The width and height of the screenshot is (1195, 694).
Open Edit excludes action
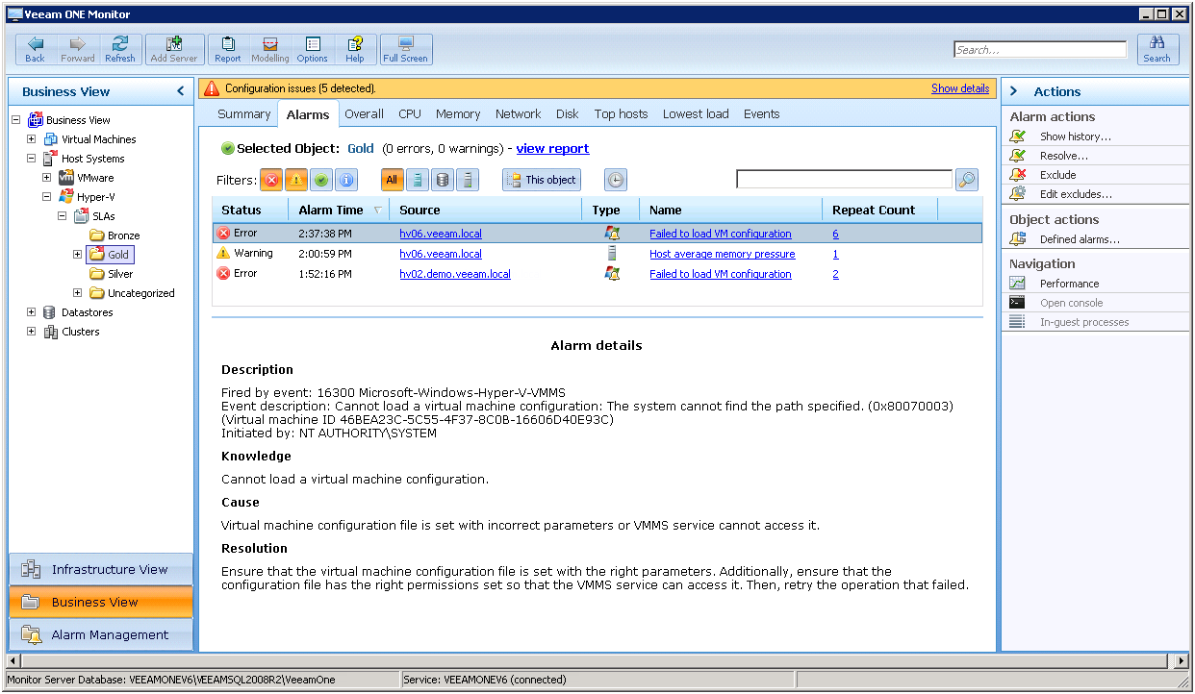click(1076, 194)
